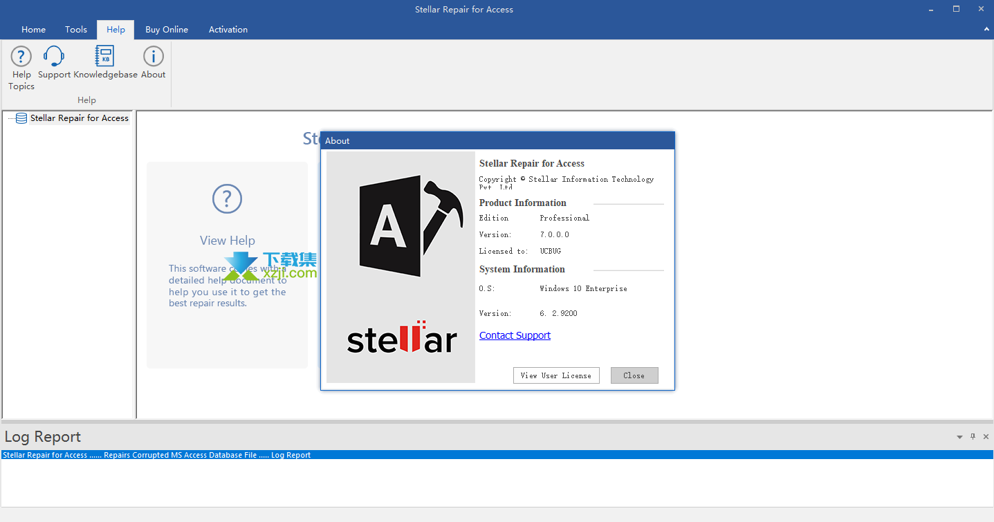This screenshot has width=994, height=522.
Task: Click the Windows 10 Enterprise value
Action: pos(583,288)
